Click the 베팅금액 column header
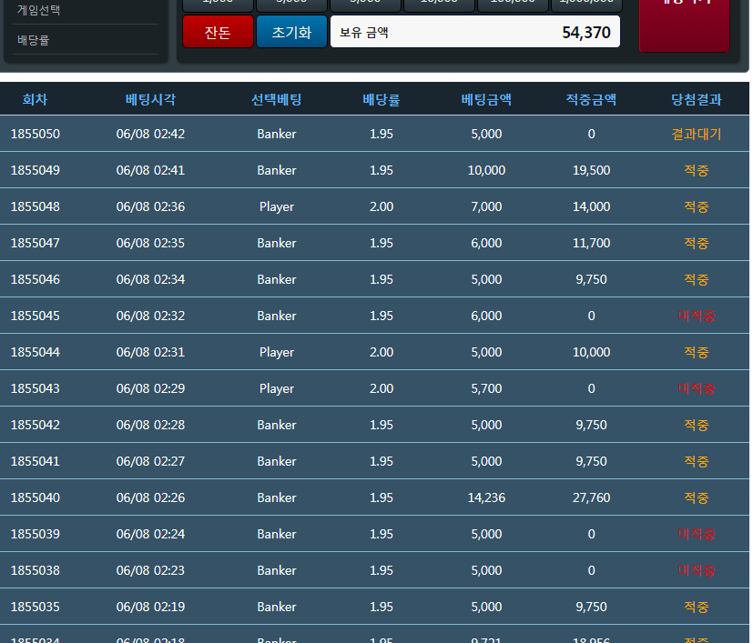Screen dimensions: 753x643 pyautogui.click(x=486, y=99)
